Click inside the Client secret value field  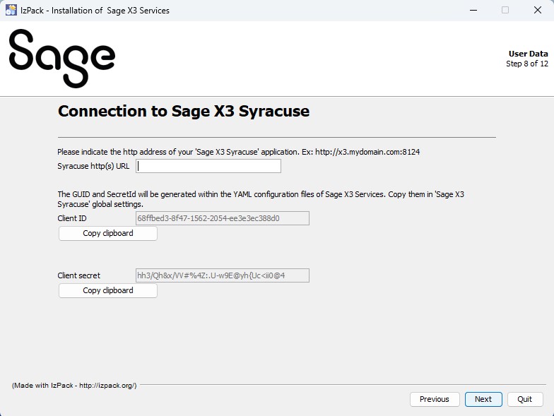pyautogui.click(x=222, y=275)
